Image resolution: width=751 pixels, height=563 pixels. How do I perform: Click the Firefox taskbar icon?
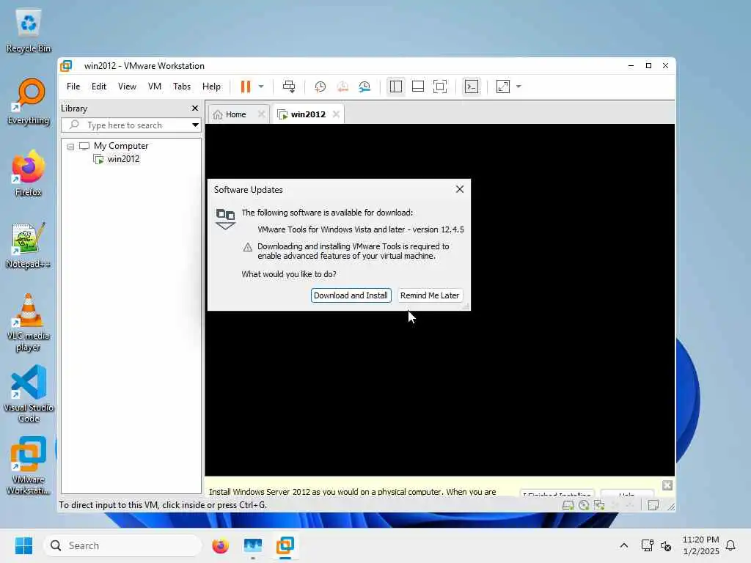coord(220,545)
